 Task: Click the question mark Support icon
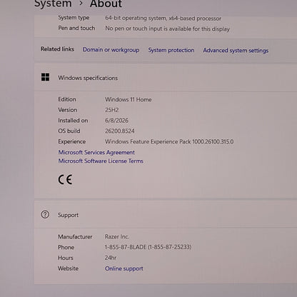pyautogui.click(x=45, y=214)
